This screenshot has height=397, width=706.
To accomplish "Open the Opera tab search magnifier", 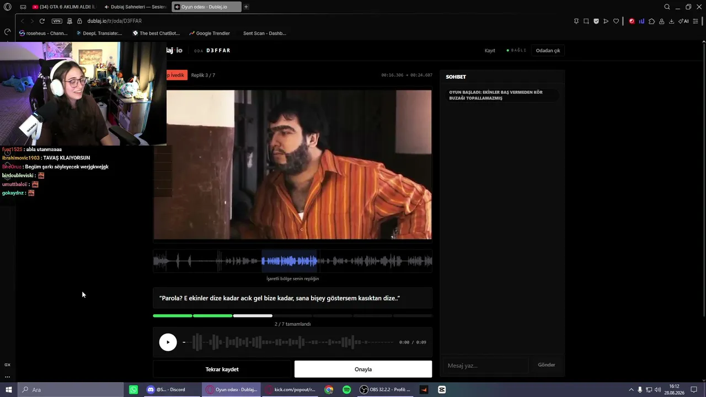I will pyautogui.click(x=667, y=7).
